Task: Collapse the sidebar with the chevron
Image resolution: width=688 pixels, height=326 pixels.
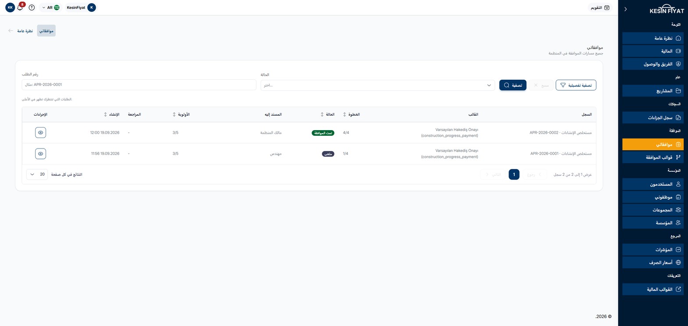Action: click(x=625, y=9)
